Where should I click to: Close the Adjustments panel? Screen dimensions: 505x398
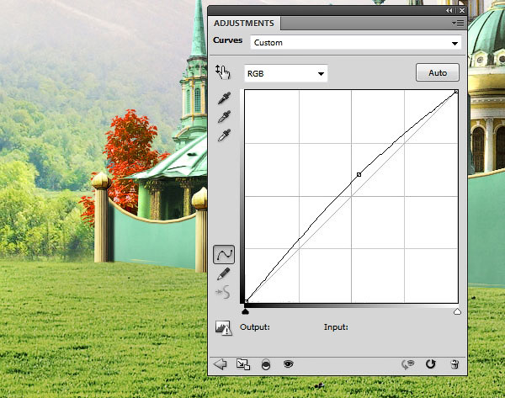462,11
